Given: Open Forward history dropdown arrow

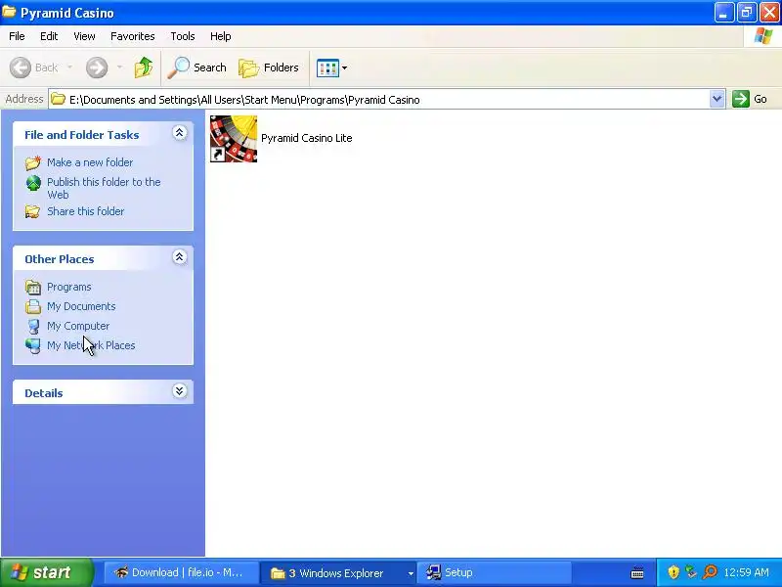Looking at the screenshot, I should 119,68.
